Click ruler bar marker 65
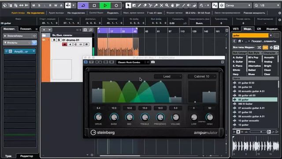The width and height of the screenshot is (282, 159). pos(147,31)
